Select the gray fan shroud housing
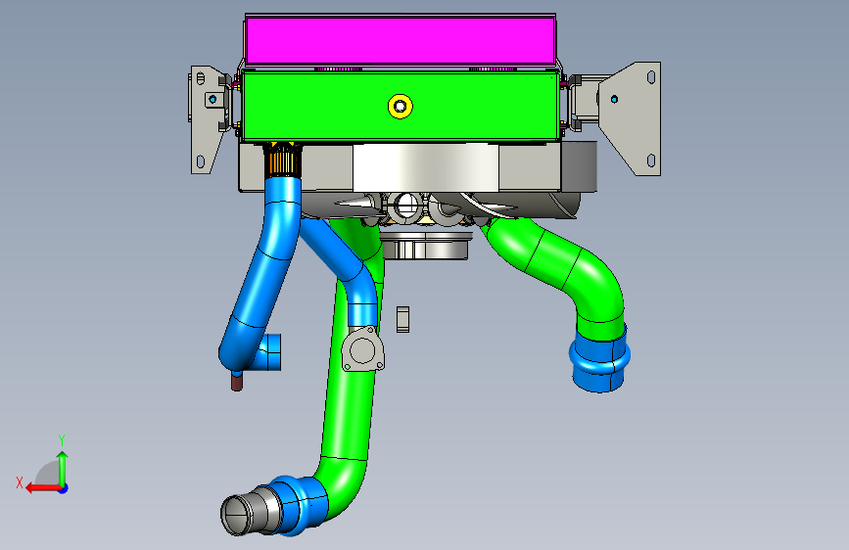849x550 pixels. tap(417, 166)
